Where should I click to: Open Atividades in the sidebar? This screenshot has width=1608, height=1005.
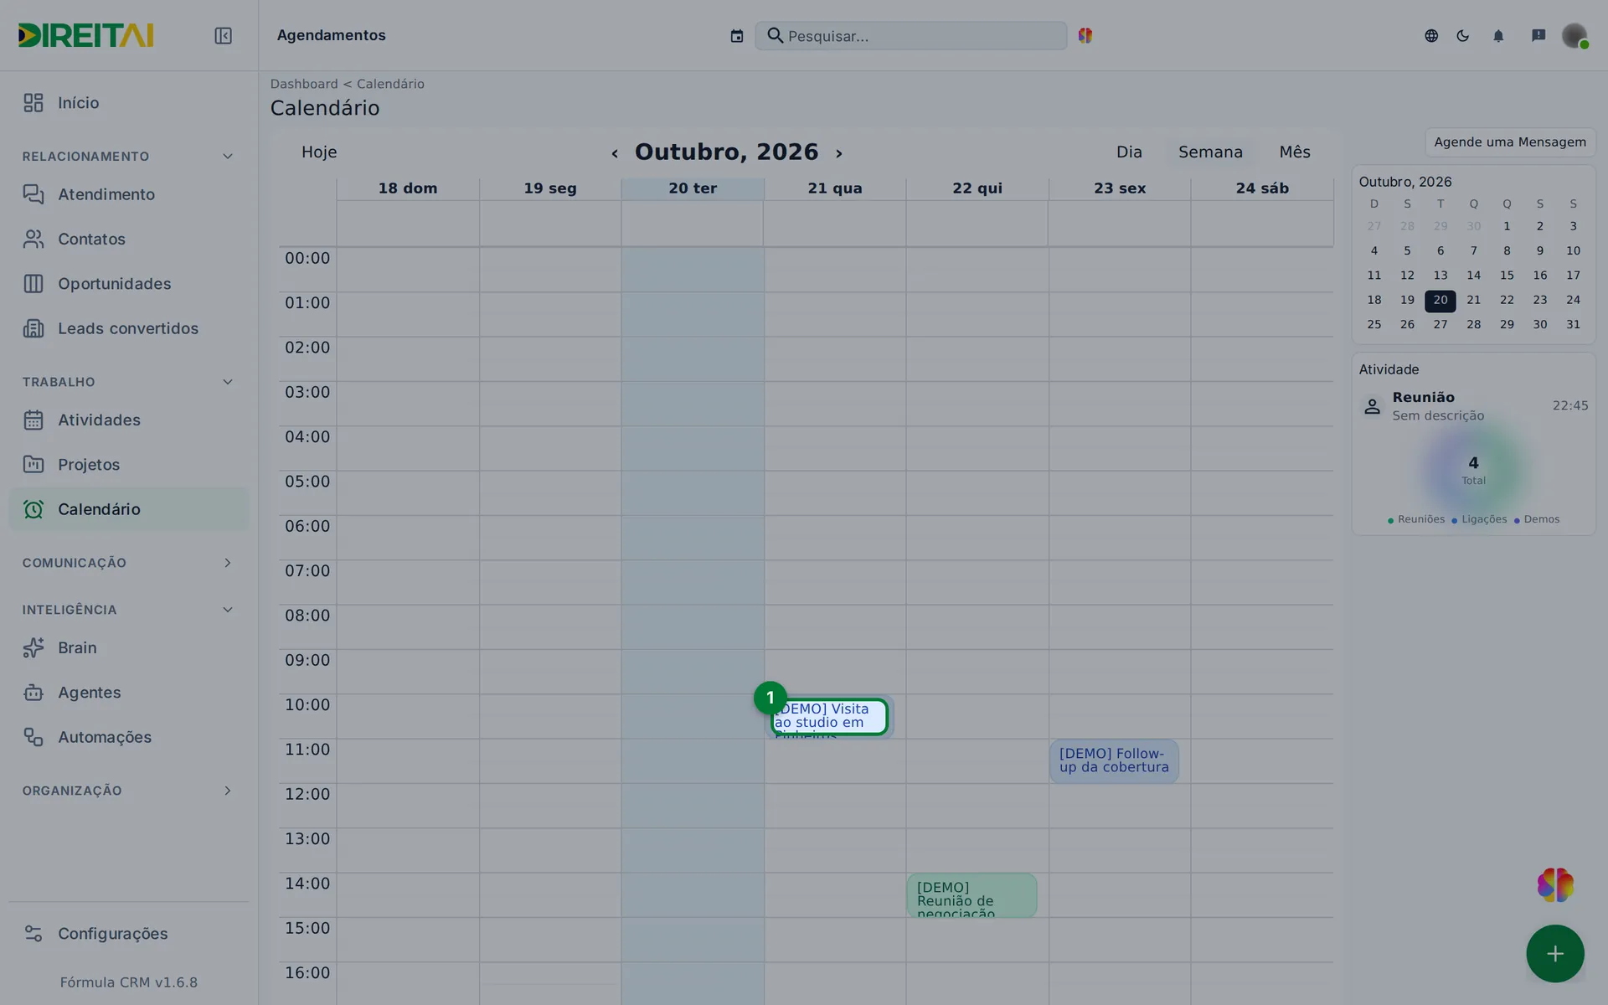click(129, 420)
